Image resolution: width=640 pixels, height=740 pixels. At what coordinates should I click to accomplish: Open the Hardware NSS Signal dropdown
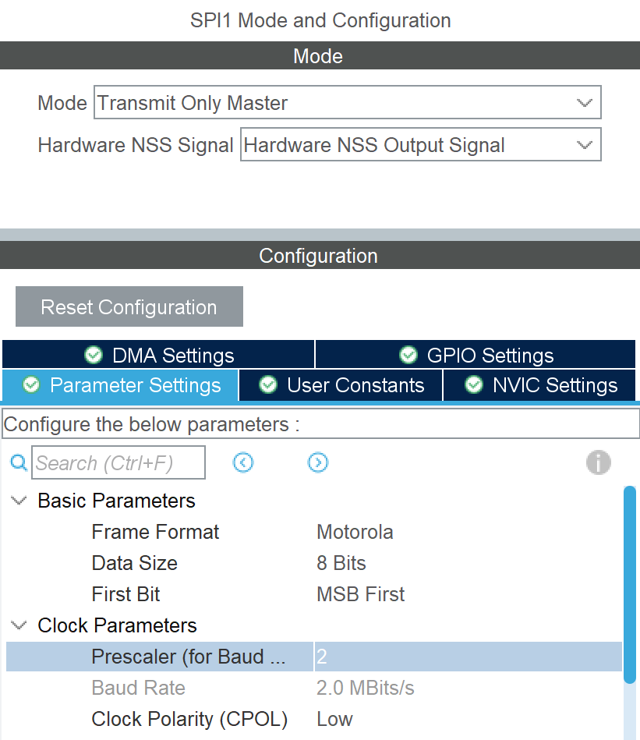tap(421, 144)
